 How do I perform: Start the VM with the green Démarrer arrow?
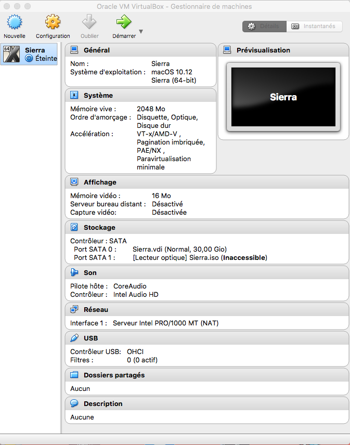(124, 22)
